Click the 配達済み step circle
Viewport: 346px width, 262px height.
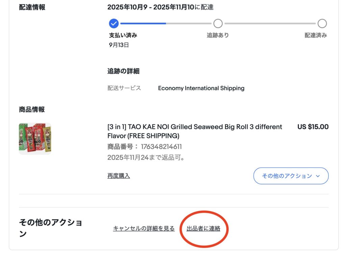coord(322,23)
